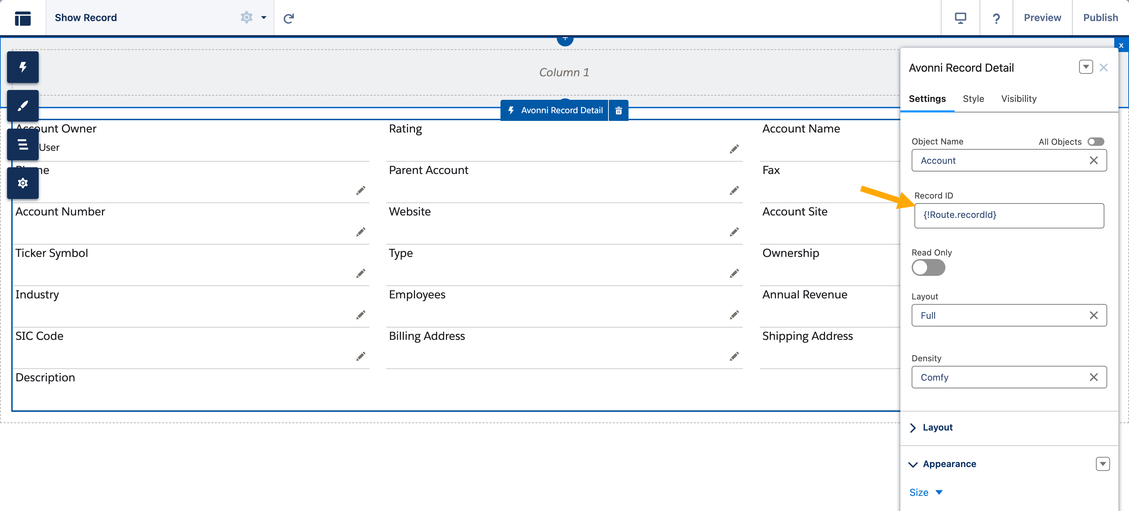Screen dimensions: 1129x511
Task: Toggle the All Objects switch
Action: pos(1095,141)
